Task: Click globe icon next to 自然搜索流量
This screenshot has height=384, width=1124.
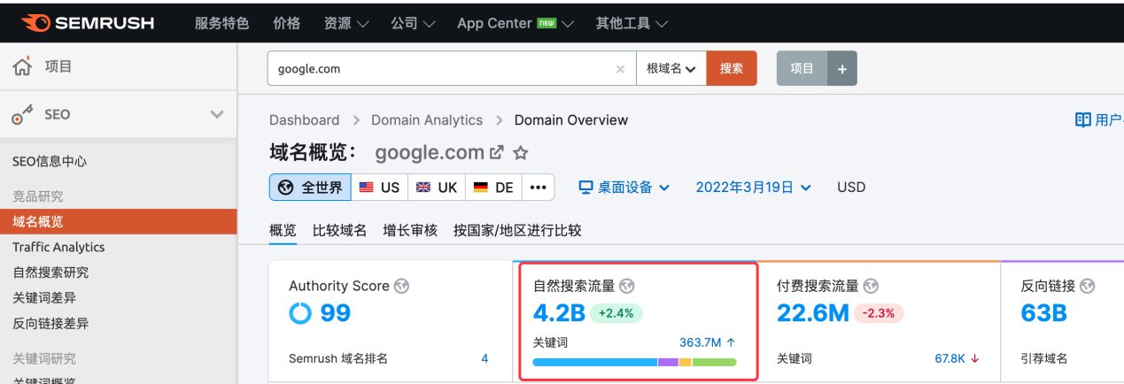Action: 627,286
